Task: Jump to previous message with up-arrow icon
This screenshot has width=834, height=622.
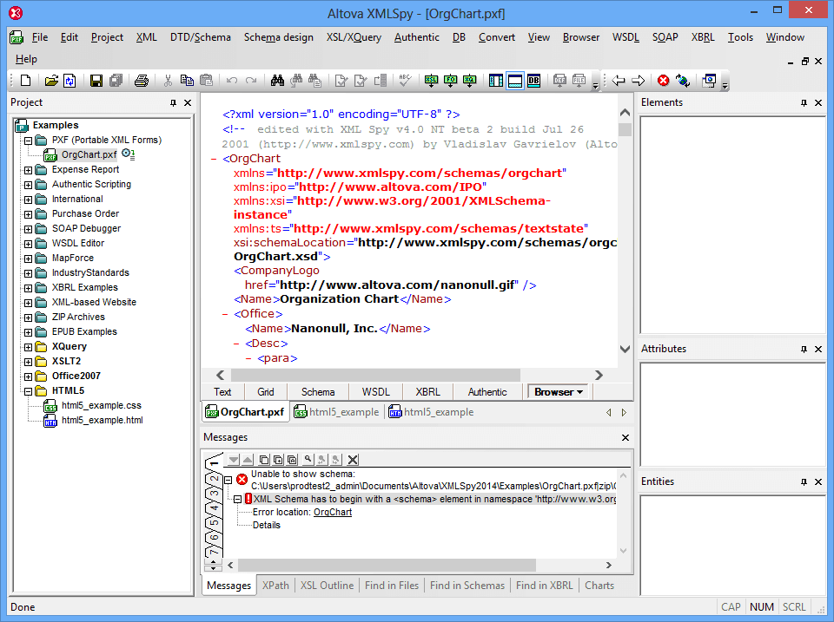Action: click(x=248, y=460)
